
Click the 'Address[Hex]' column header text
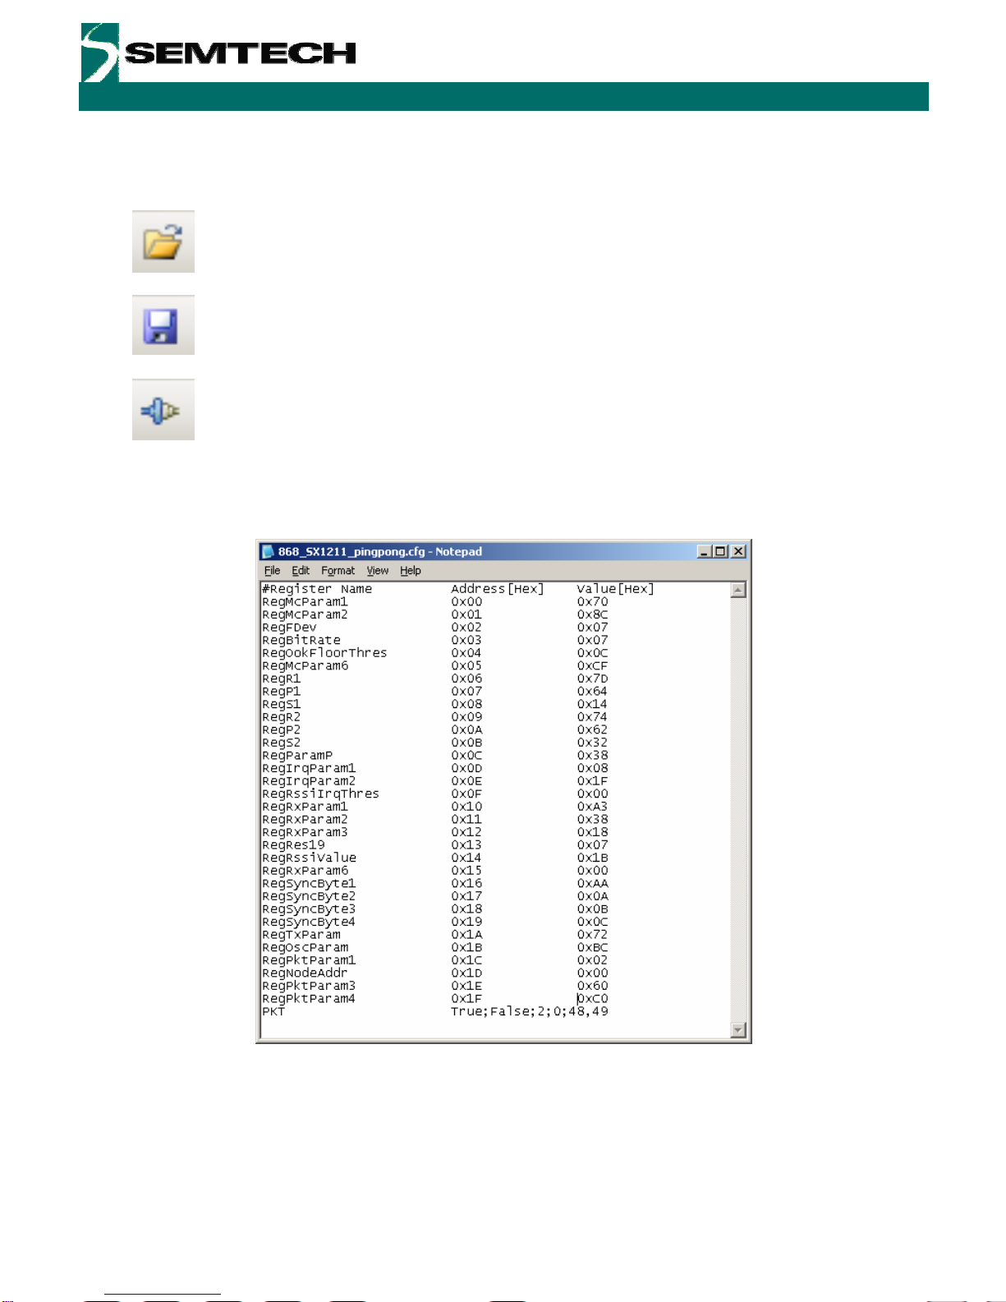[x=498, y=589]
